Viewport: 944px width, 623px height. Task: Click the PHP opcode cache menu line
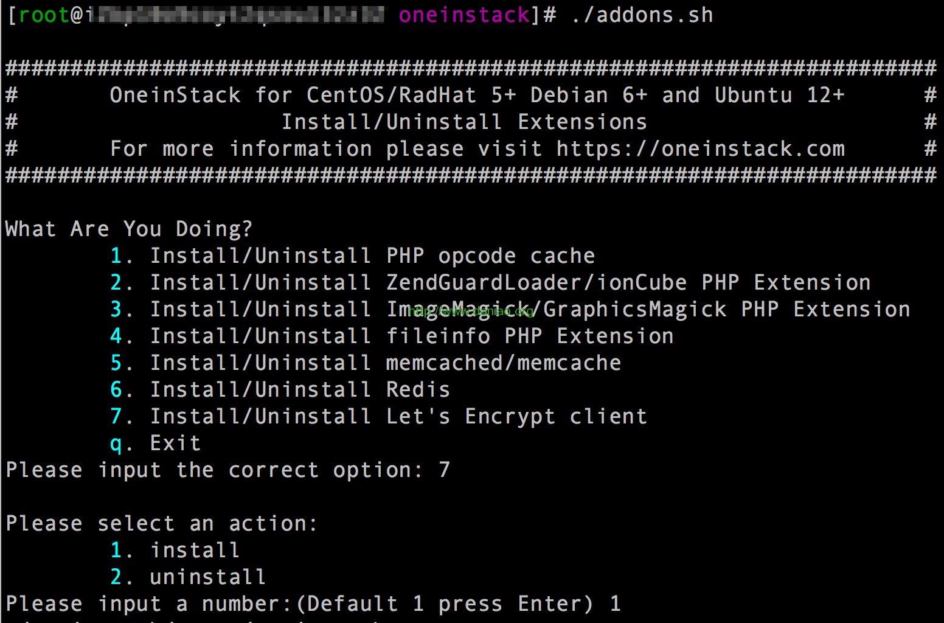coord(352,256)
